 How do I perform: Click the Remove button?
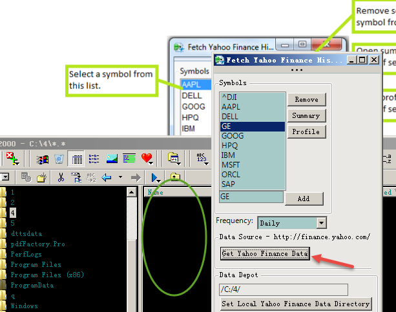(307, 99)
